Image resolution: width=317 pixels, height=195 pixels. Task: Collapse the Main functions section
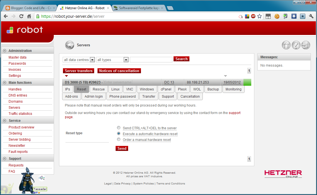tap(5, 82)
